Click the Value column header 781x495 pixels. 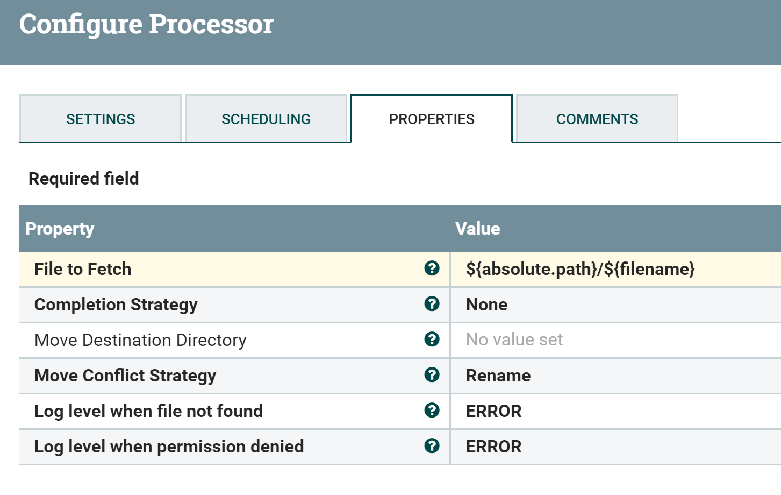(477, 228)
